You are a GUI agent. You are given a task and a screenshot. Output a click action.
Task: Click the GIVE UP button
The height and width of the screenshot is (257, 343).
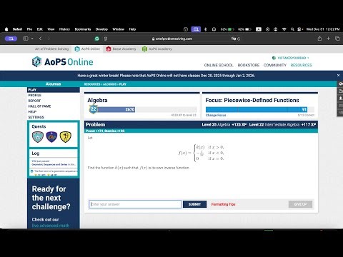click(x=300, y=204)
